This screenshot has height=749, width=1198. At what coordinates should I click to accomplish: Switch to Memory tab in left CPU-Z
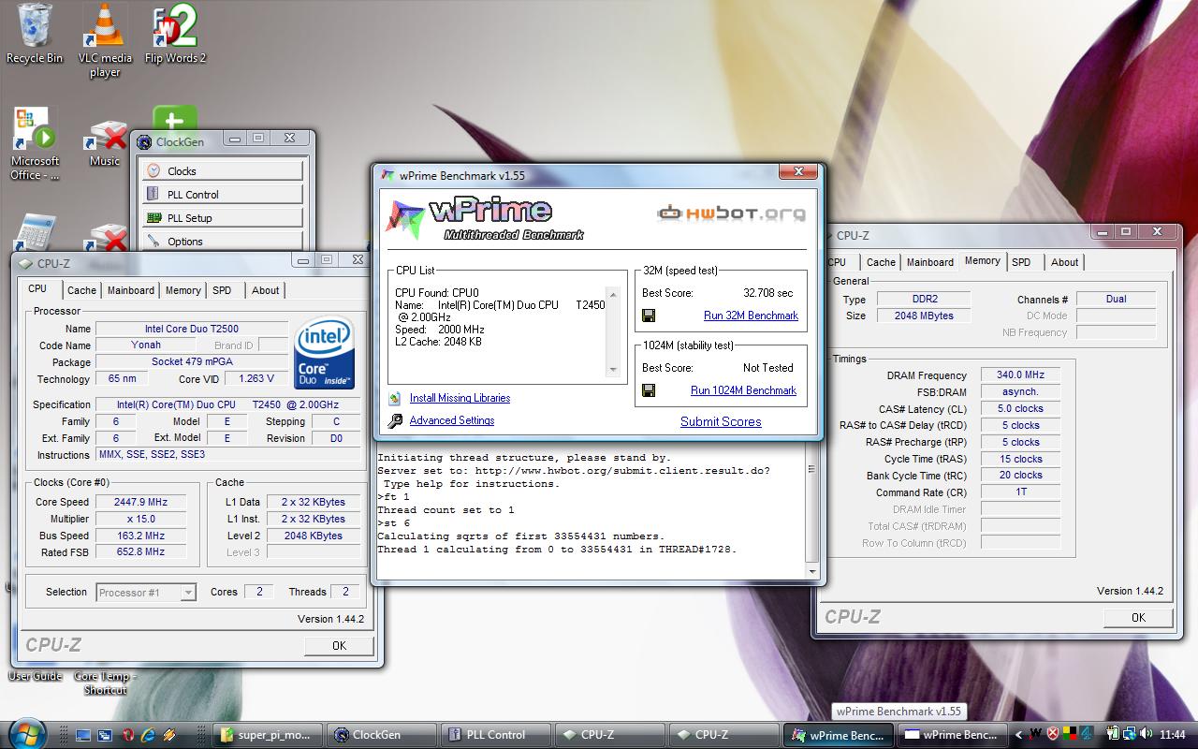[183, 290]
